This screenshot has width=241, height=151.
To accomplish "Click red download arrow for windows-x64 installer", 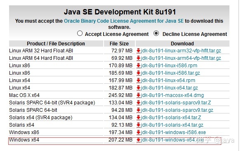I will [x=138, y=140].
